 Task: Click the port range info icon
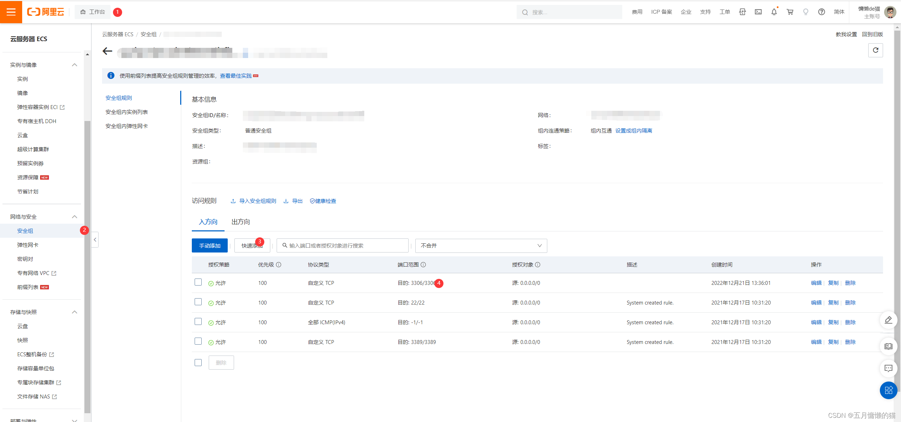(x=423, y=265)
